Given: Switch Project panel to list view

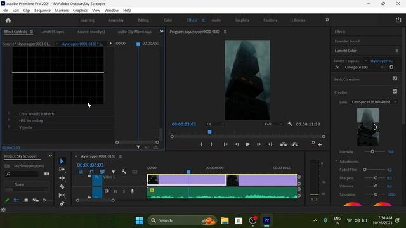Looking at the screenshot, I should click(x=16, y=200).
